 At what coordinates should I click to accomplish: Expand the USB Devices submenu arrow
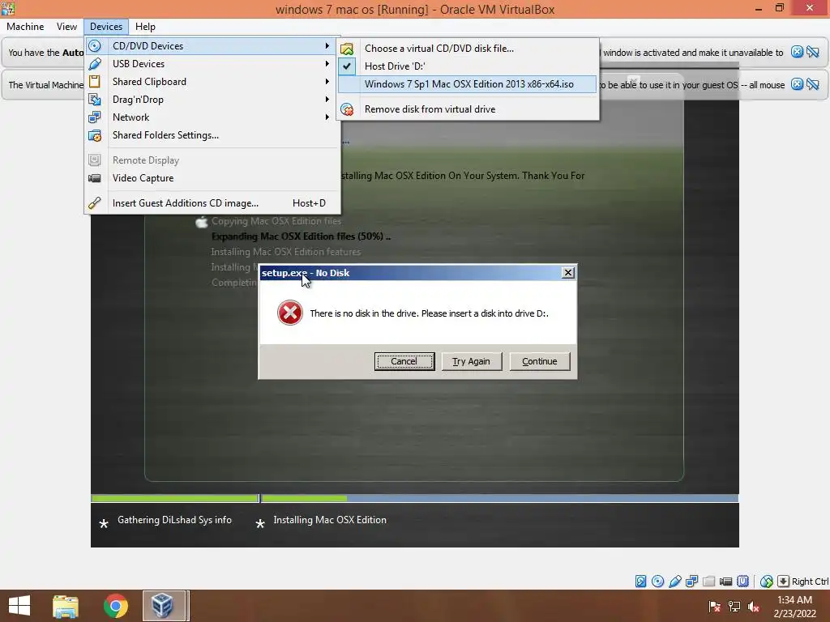coord(327,63)
